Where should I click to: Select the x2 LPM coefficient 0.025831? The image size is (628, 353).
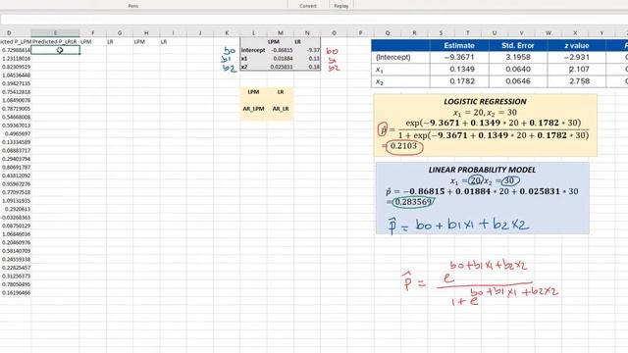tap(281, 67)
